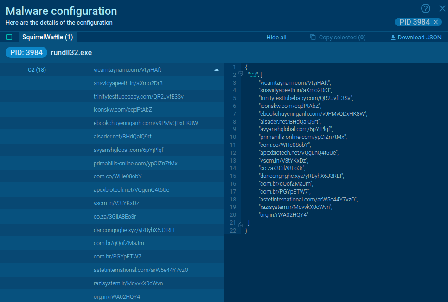Open the help question mark icon
The height and width of the screenshot is (302, 448).
click(x=426, y=8)
